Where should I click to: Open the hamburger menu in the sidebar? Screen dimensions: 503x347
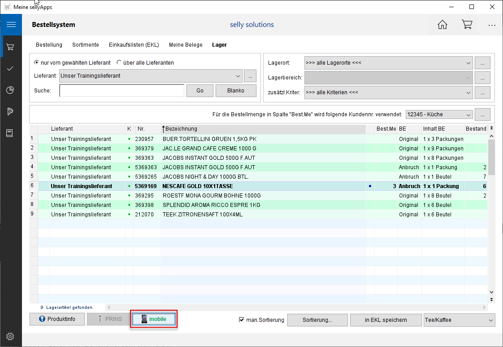(11, 25)
